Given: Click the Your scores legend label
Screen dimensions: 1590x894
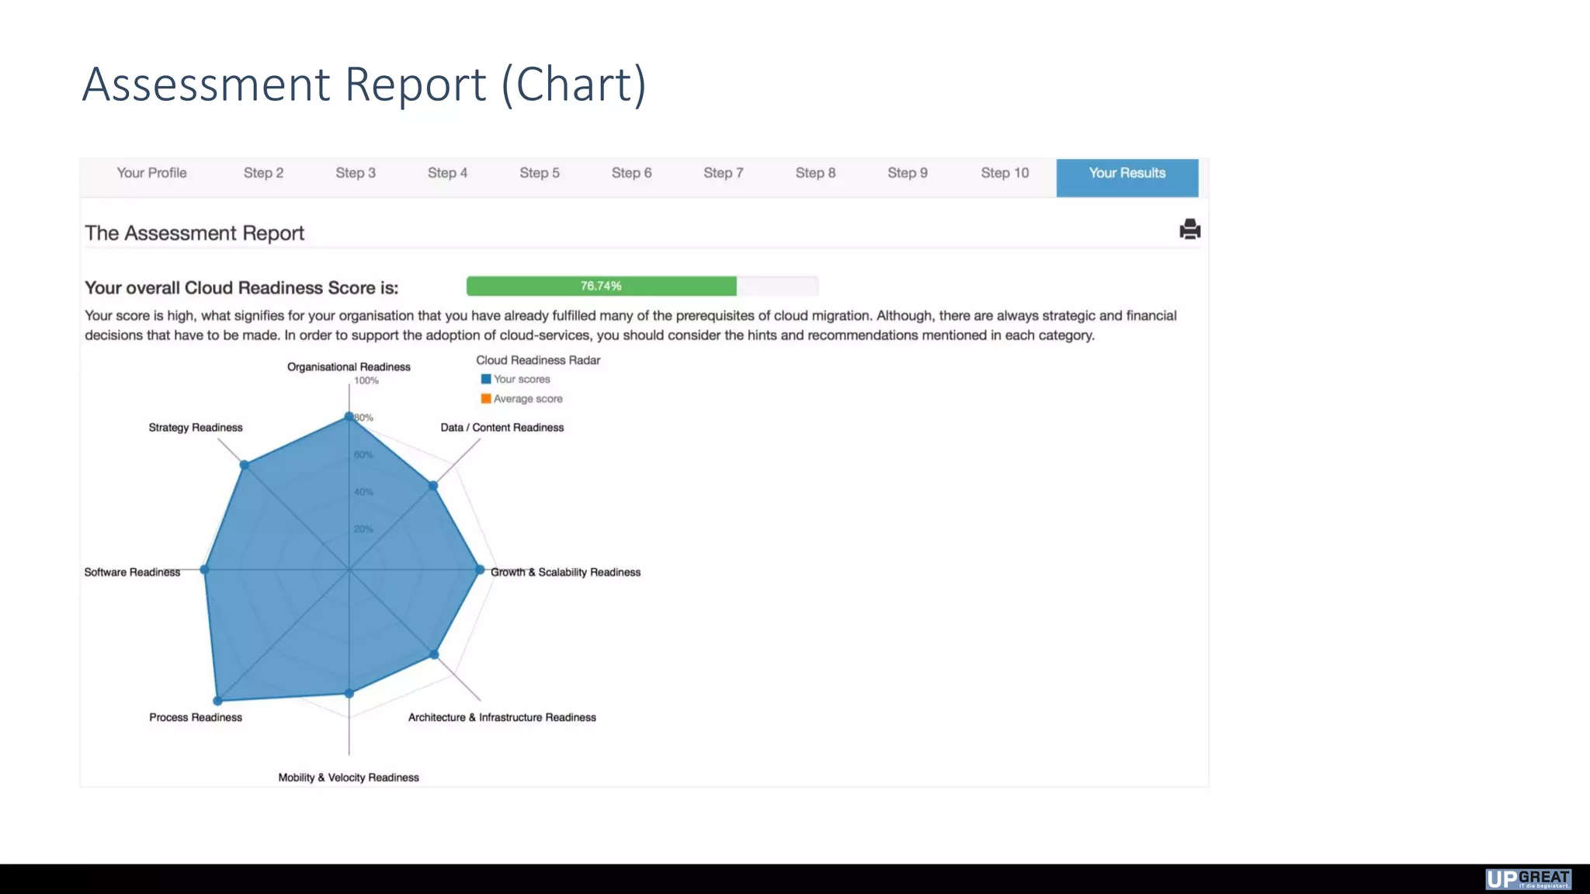Looking at the screenshot, I should [522, 379].
